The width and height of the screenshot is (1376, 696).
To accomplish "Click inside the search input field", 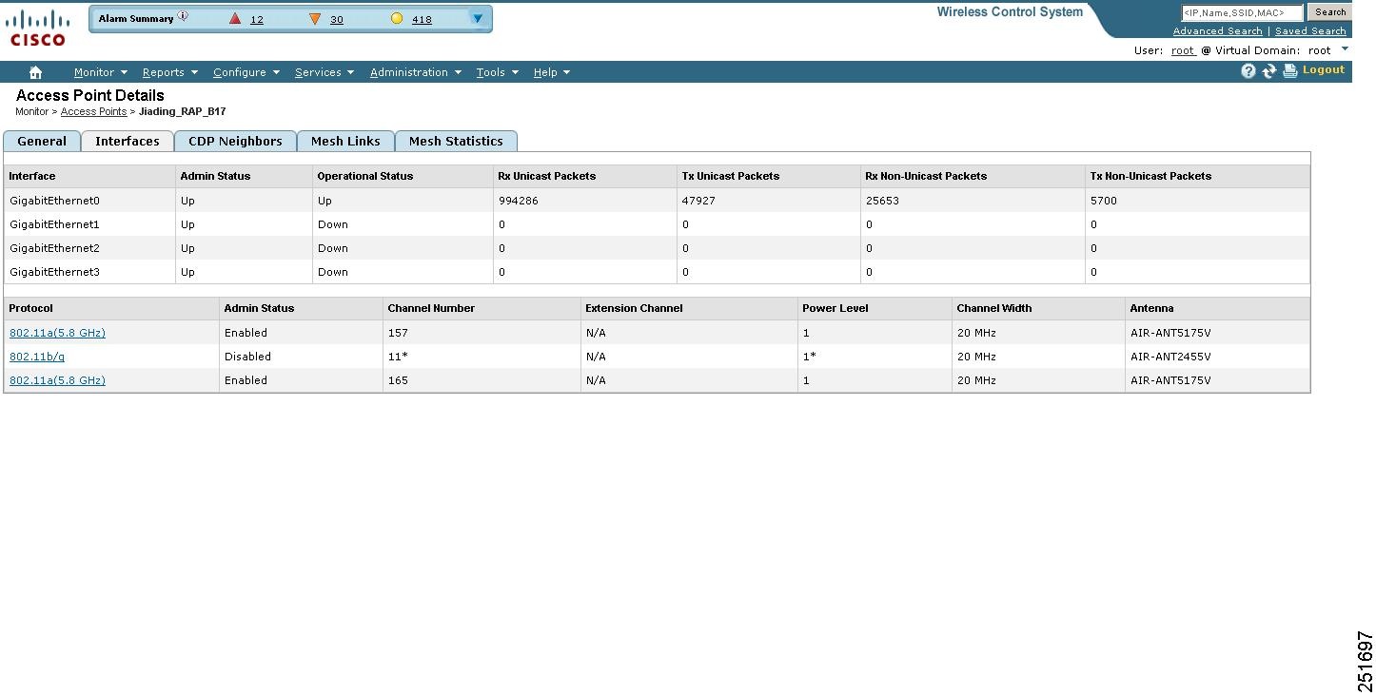I will click(1242, 11).
